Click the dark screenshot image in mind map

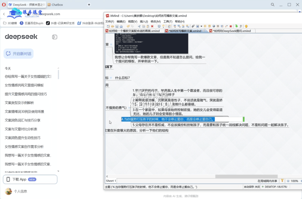[151, 43]
